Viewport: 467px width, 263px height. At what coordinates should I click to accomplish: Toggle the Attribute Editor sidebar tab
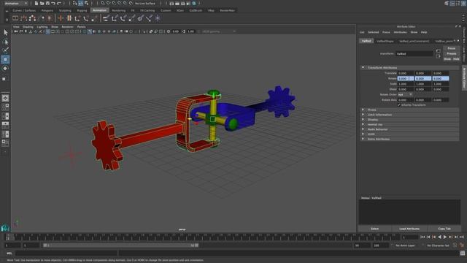tap(464, 77)
